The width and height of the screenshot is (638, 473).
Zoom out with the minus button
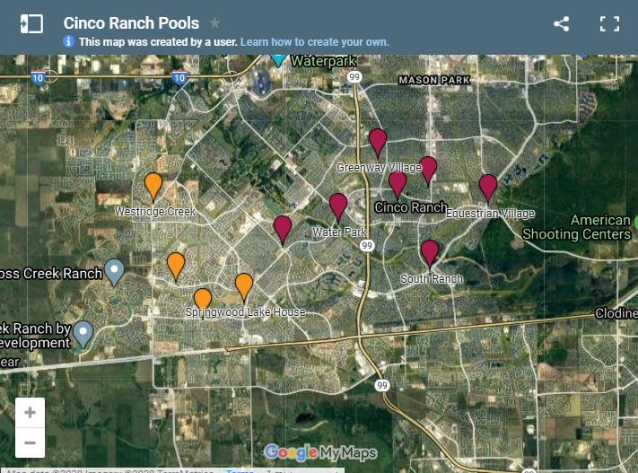click(30, 442)
